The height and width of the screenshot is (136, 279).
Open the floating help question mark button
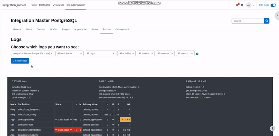point(272,129)
